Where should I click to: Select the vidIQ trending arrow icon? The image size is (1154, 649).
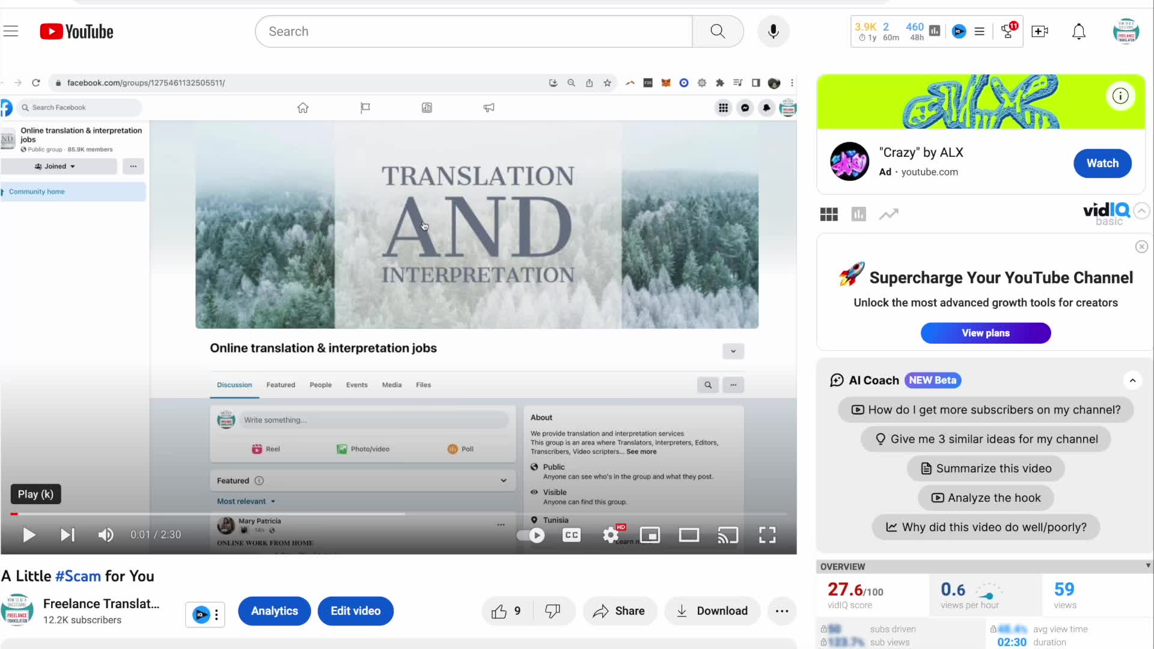click(x=888, y=214)
